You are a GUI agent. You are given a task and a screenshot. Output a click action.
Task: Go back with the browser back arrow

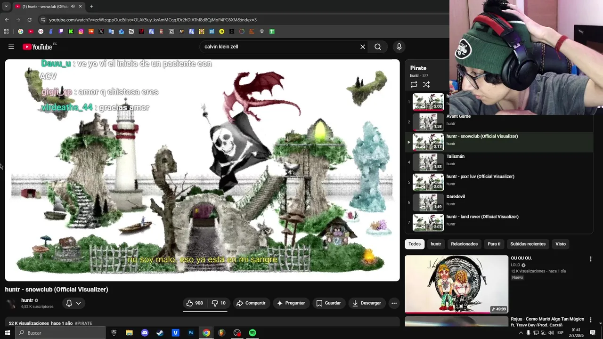click(x=7, y=20)
